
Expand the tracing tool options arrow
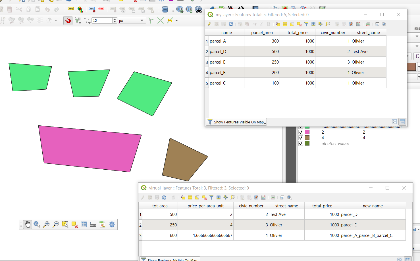click(x=176, y=20)
